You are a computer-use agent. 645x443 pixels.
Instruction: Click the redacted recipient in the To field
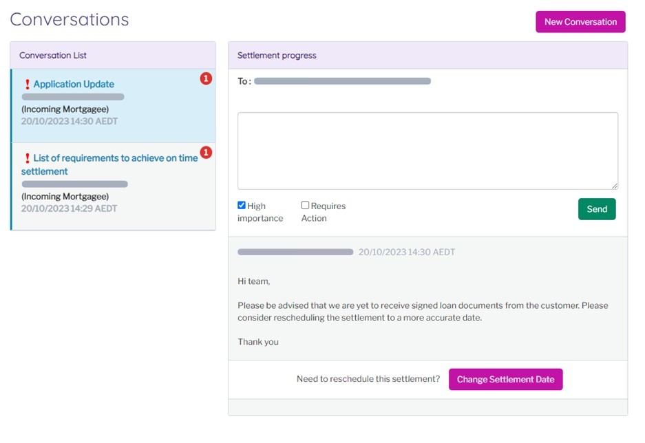[342, 81]
